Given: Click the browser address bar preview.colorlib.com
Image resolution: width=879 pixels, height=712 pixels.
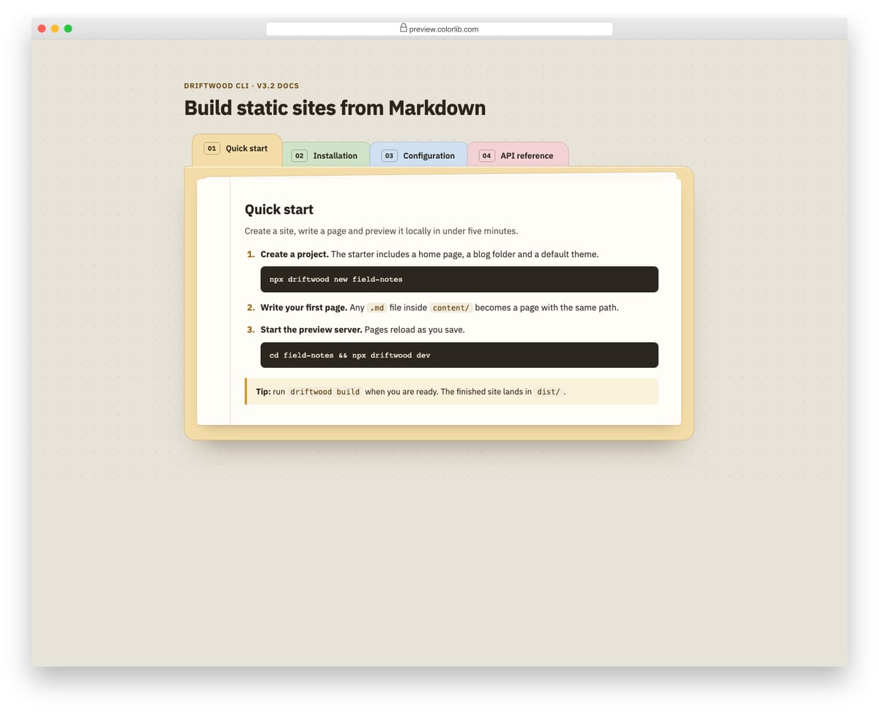Looking at the screenshot, I should [x=439, y=29].
